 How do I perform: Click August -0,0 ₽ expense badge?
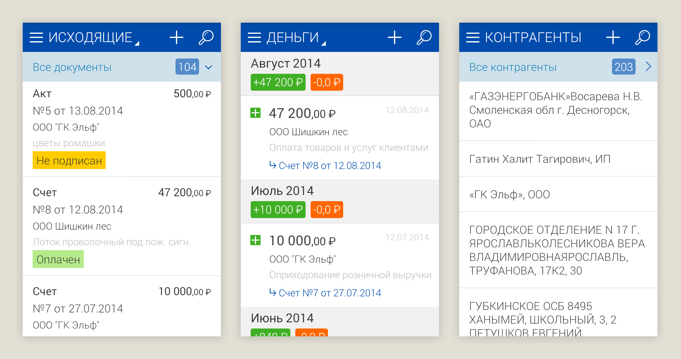pyautogui.click(x=327, y=82)
